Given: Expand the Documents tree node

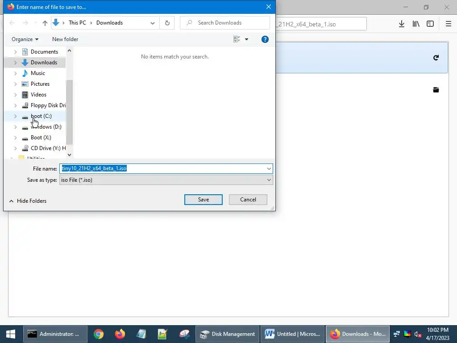Looking at the screenshot, I should click(x=16, y=52).
